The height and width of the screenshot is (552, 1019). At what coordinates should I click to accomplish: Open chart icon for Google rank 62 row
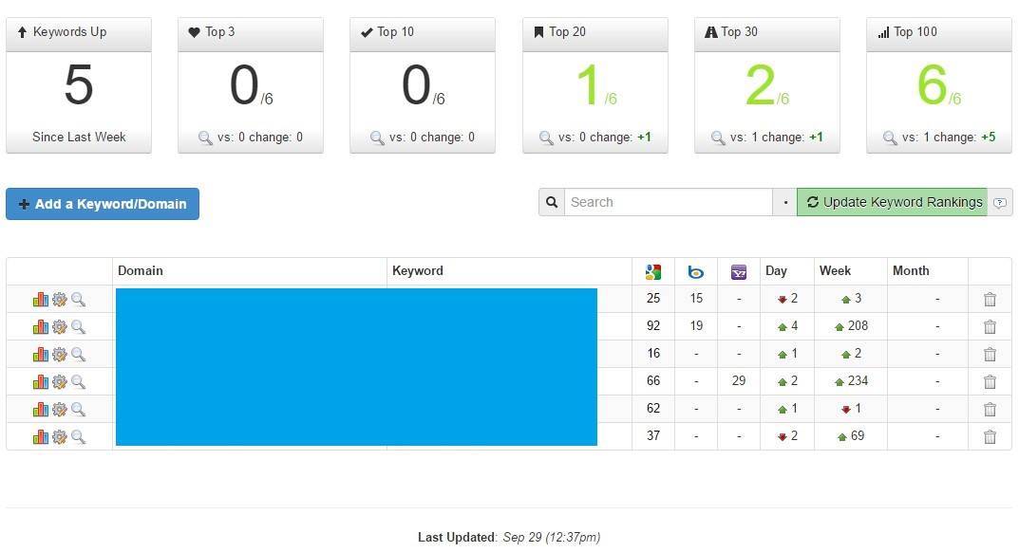[40, 409]
